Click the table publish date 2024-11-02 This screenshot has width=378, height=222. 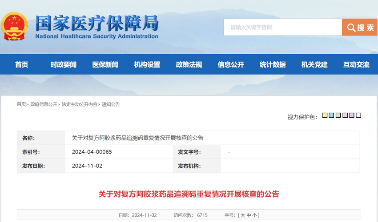pos(87,166)
